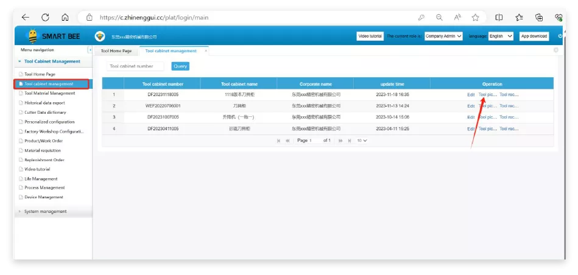Image resolution: width=578 pixels, height=275 pixels.
Task: Click the update time column header
Action: [x=392, y=84]
